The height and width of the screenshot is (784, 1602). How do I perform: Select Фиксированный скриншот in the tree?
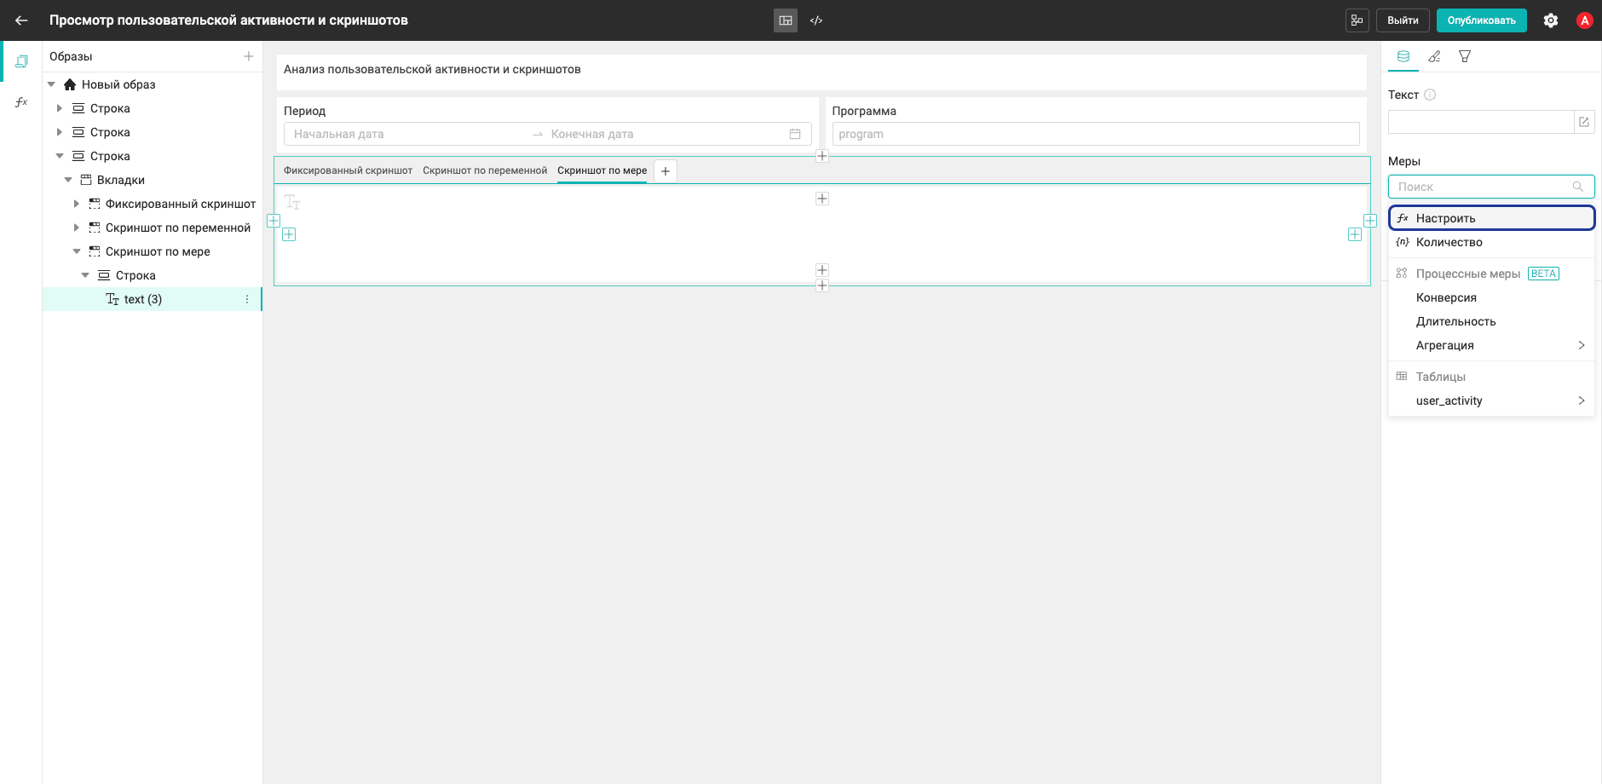point(181,204)
